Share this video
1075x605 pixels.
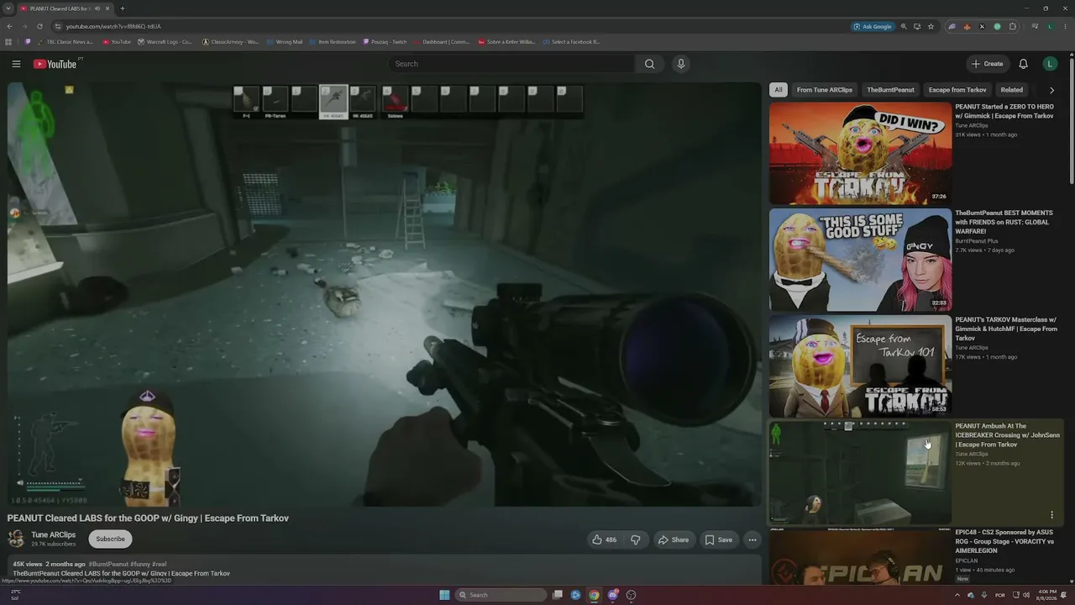click(x=674, y=539)
